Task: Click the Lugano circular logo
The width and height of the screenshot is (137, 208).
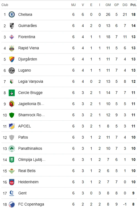Action: click(x=12, y=70)
